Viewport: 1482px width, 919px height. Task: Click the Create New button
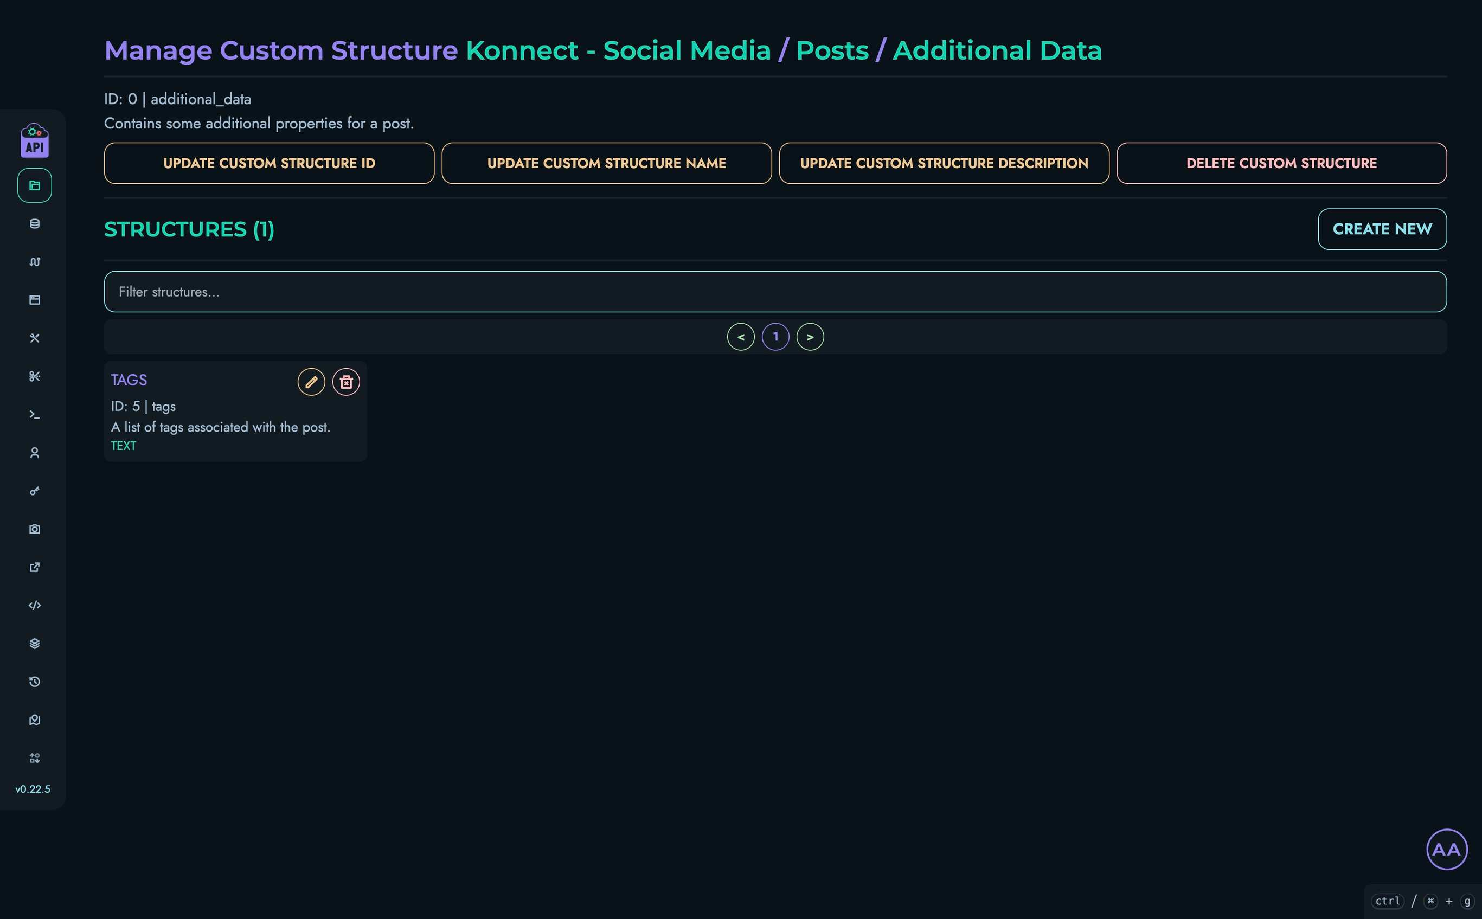(1382, 229)
